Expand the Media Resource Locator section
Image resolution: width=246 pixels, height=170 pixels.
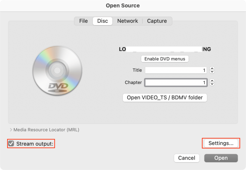pos(11,130)
